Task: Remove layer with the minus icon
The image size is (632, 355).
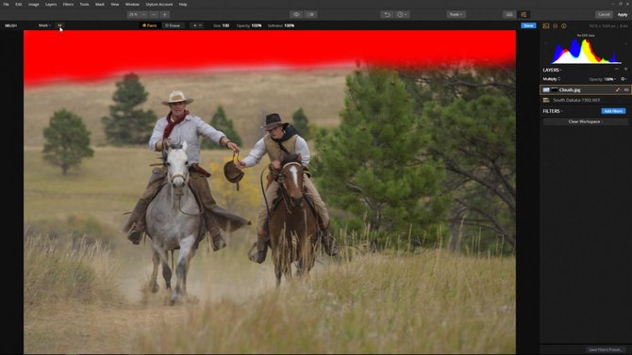Action: (x=617, y=70)
